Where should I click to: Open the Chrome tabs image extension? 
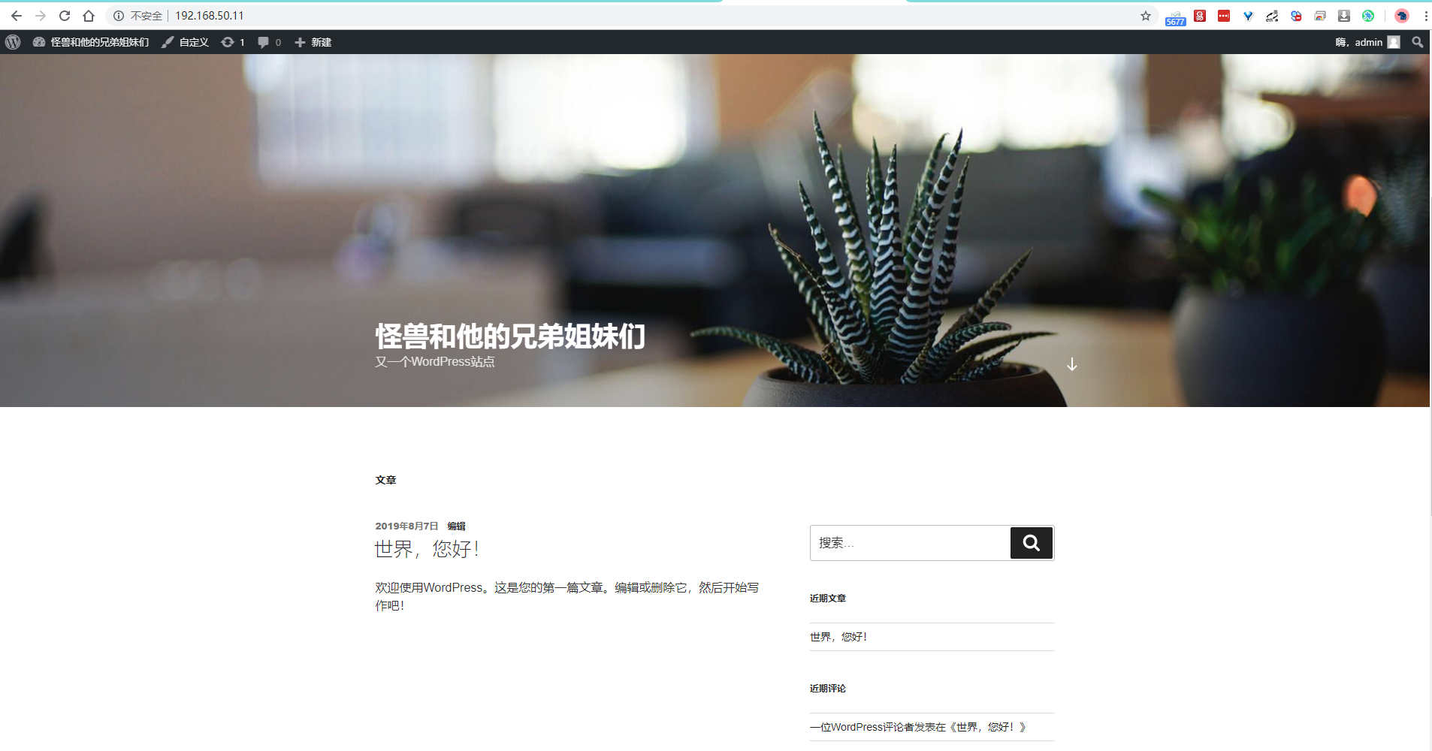click(x=1320, y=16)
